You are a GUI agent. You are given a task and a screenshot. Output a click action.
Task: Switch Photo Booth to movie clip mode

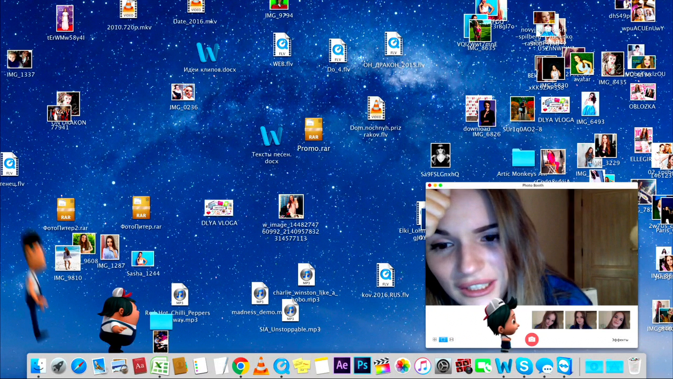point(452,340)
